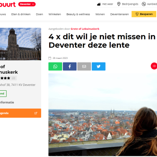Click the Aanbiedingen percent icon

144,4
